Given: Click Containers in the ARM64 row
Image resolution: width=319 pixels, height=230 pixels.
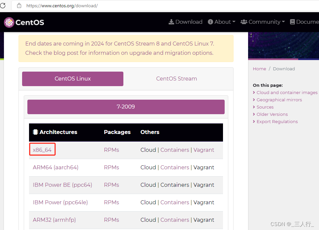Looking at the screenshot, I should 175,167.
